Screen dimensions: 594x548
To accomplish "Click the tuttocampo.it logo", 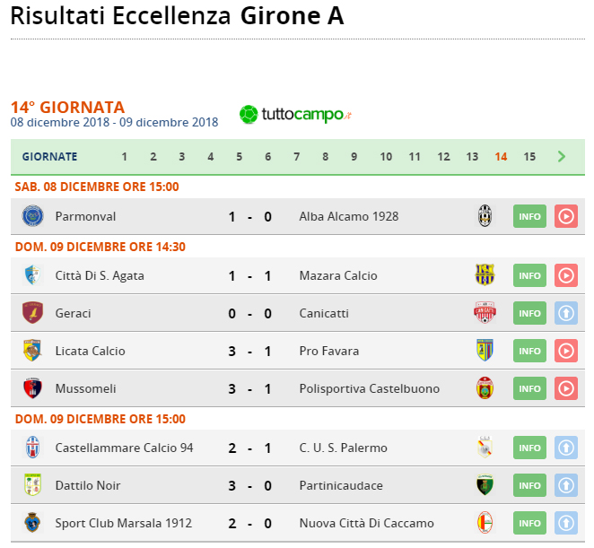I will click(295, 115).
